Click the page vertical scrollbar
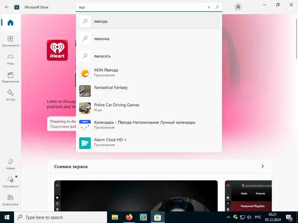 [296, 39]
